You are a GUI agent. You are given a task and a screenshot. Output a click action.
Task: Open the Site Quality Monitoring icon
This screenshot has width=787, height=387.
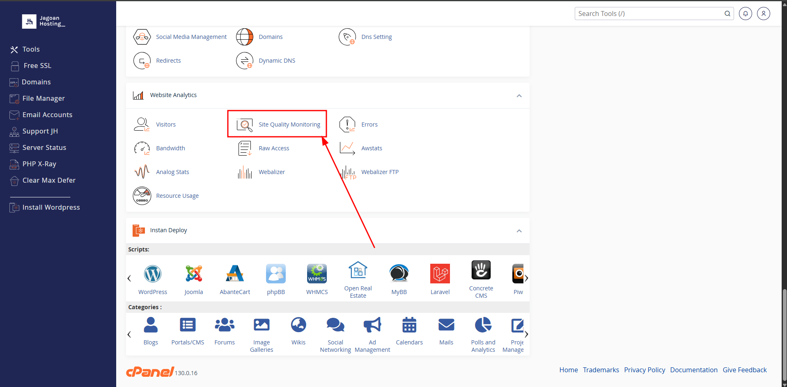(245, 124)
